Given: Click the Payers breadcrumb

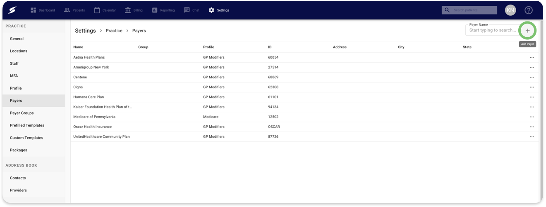Looking at the screenshot, I should click(x=139, y=31).
